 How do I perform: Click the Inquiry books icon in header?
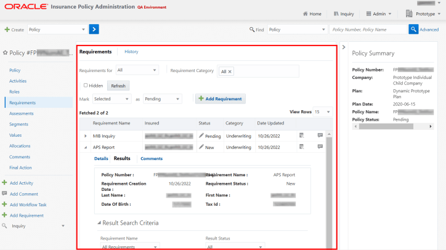click(336, 14)
